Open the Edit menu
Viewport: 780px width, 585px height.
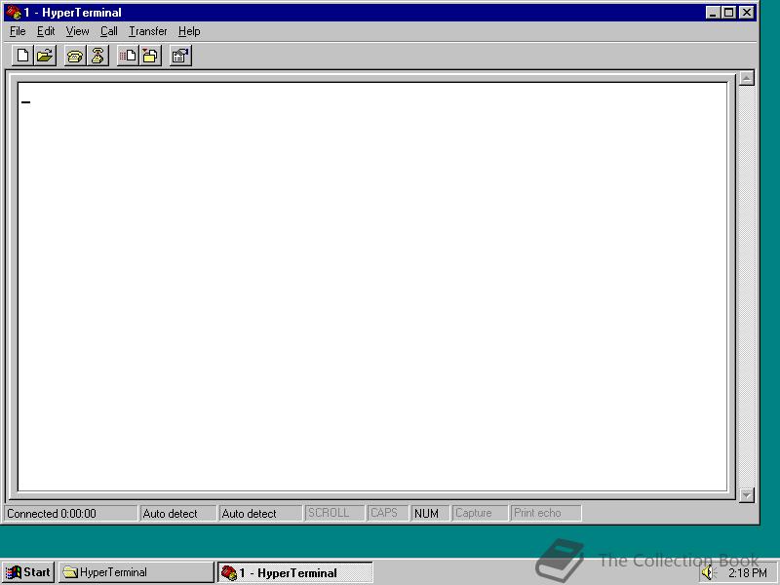46,31
